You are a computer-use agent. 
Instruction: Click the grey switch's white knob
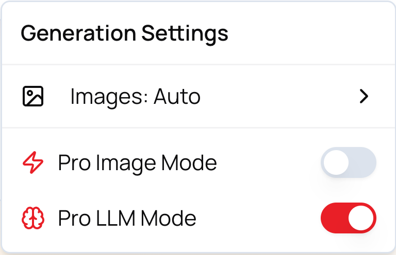[x=336, y=163]
